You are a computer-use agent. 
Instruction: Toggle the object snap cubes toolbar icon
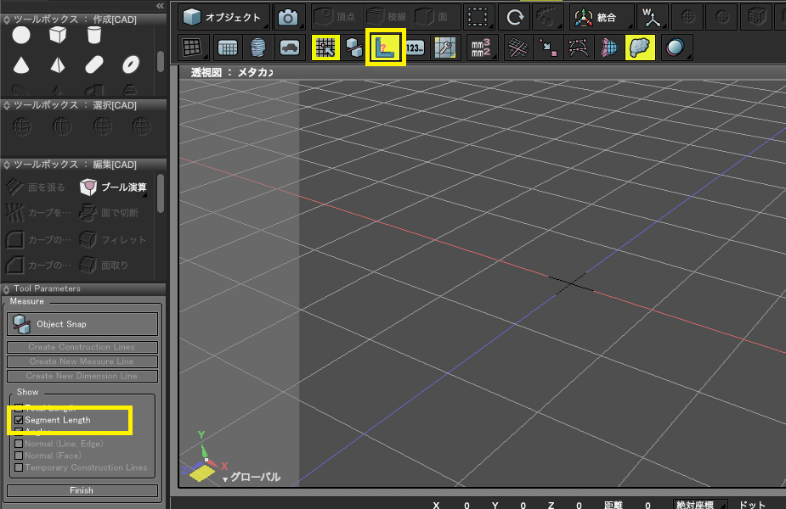[354, 48]
